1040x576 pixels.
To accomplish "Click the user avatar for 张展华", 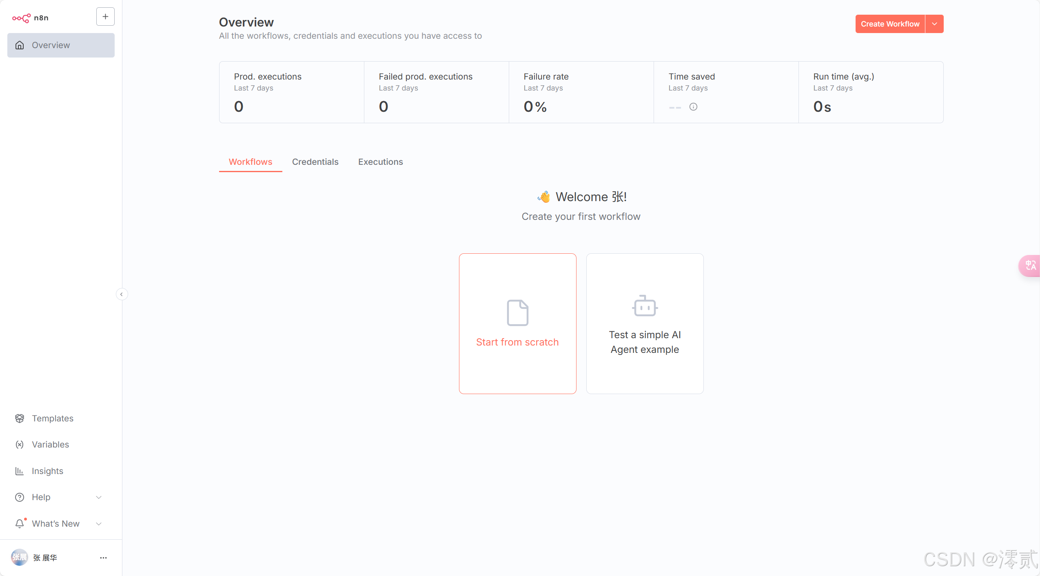I will pyautogui.click(x=19, y=557).
